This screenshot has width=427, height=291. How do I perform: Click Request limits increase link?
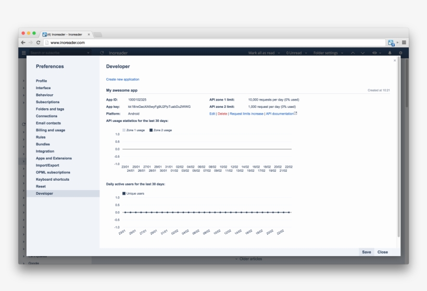246,114
